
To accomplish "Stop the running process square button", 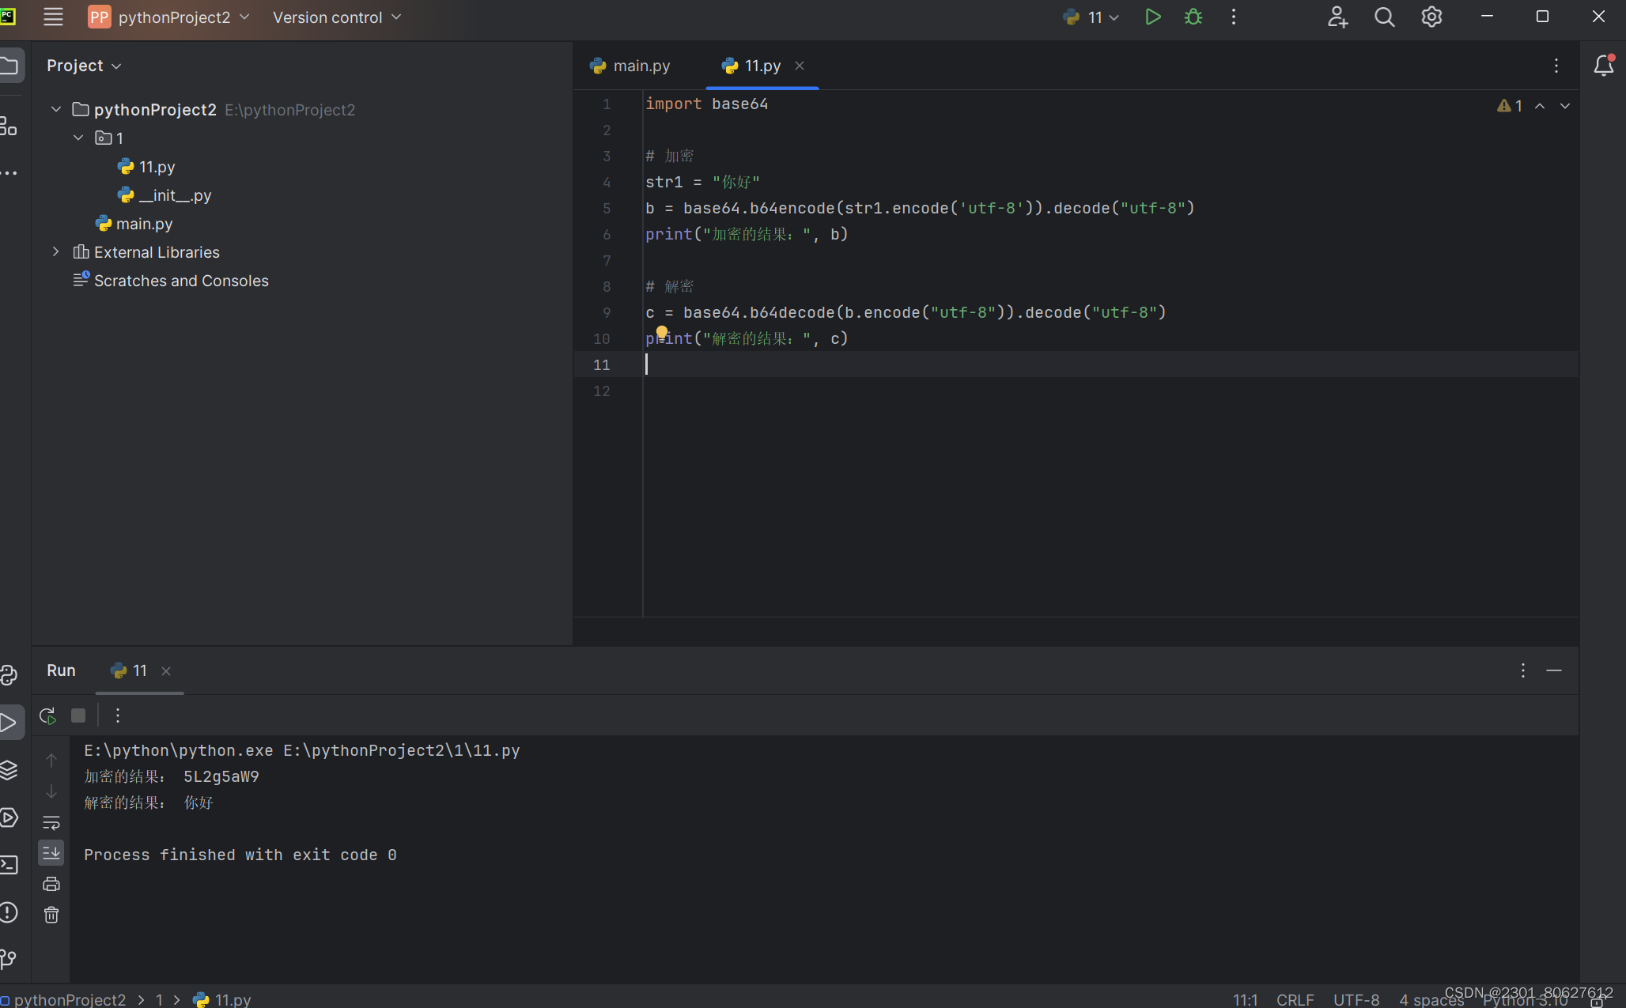I will click(78, 715).
